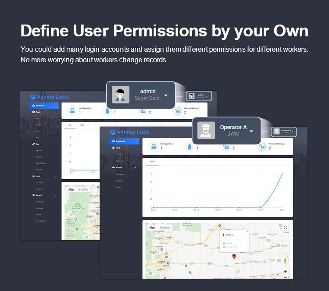Screen dimensions: 329x291
Task: Collapse the Basic section arrow in admin sidebar
Action: pos(55,112)
